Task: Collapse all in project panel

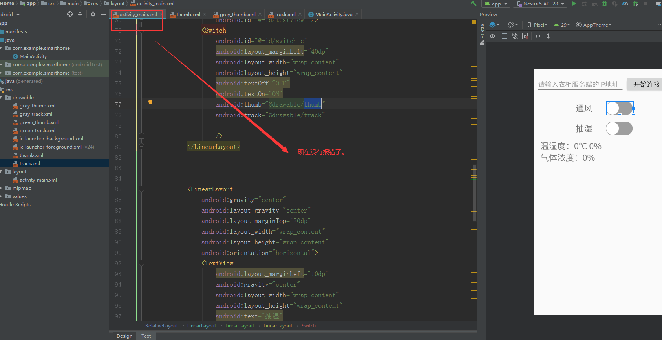Action: [x=80, y=14]
